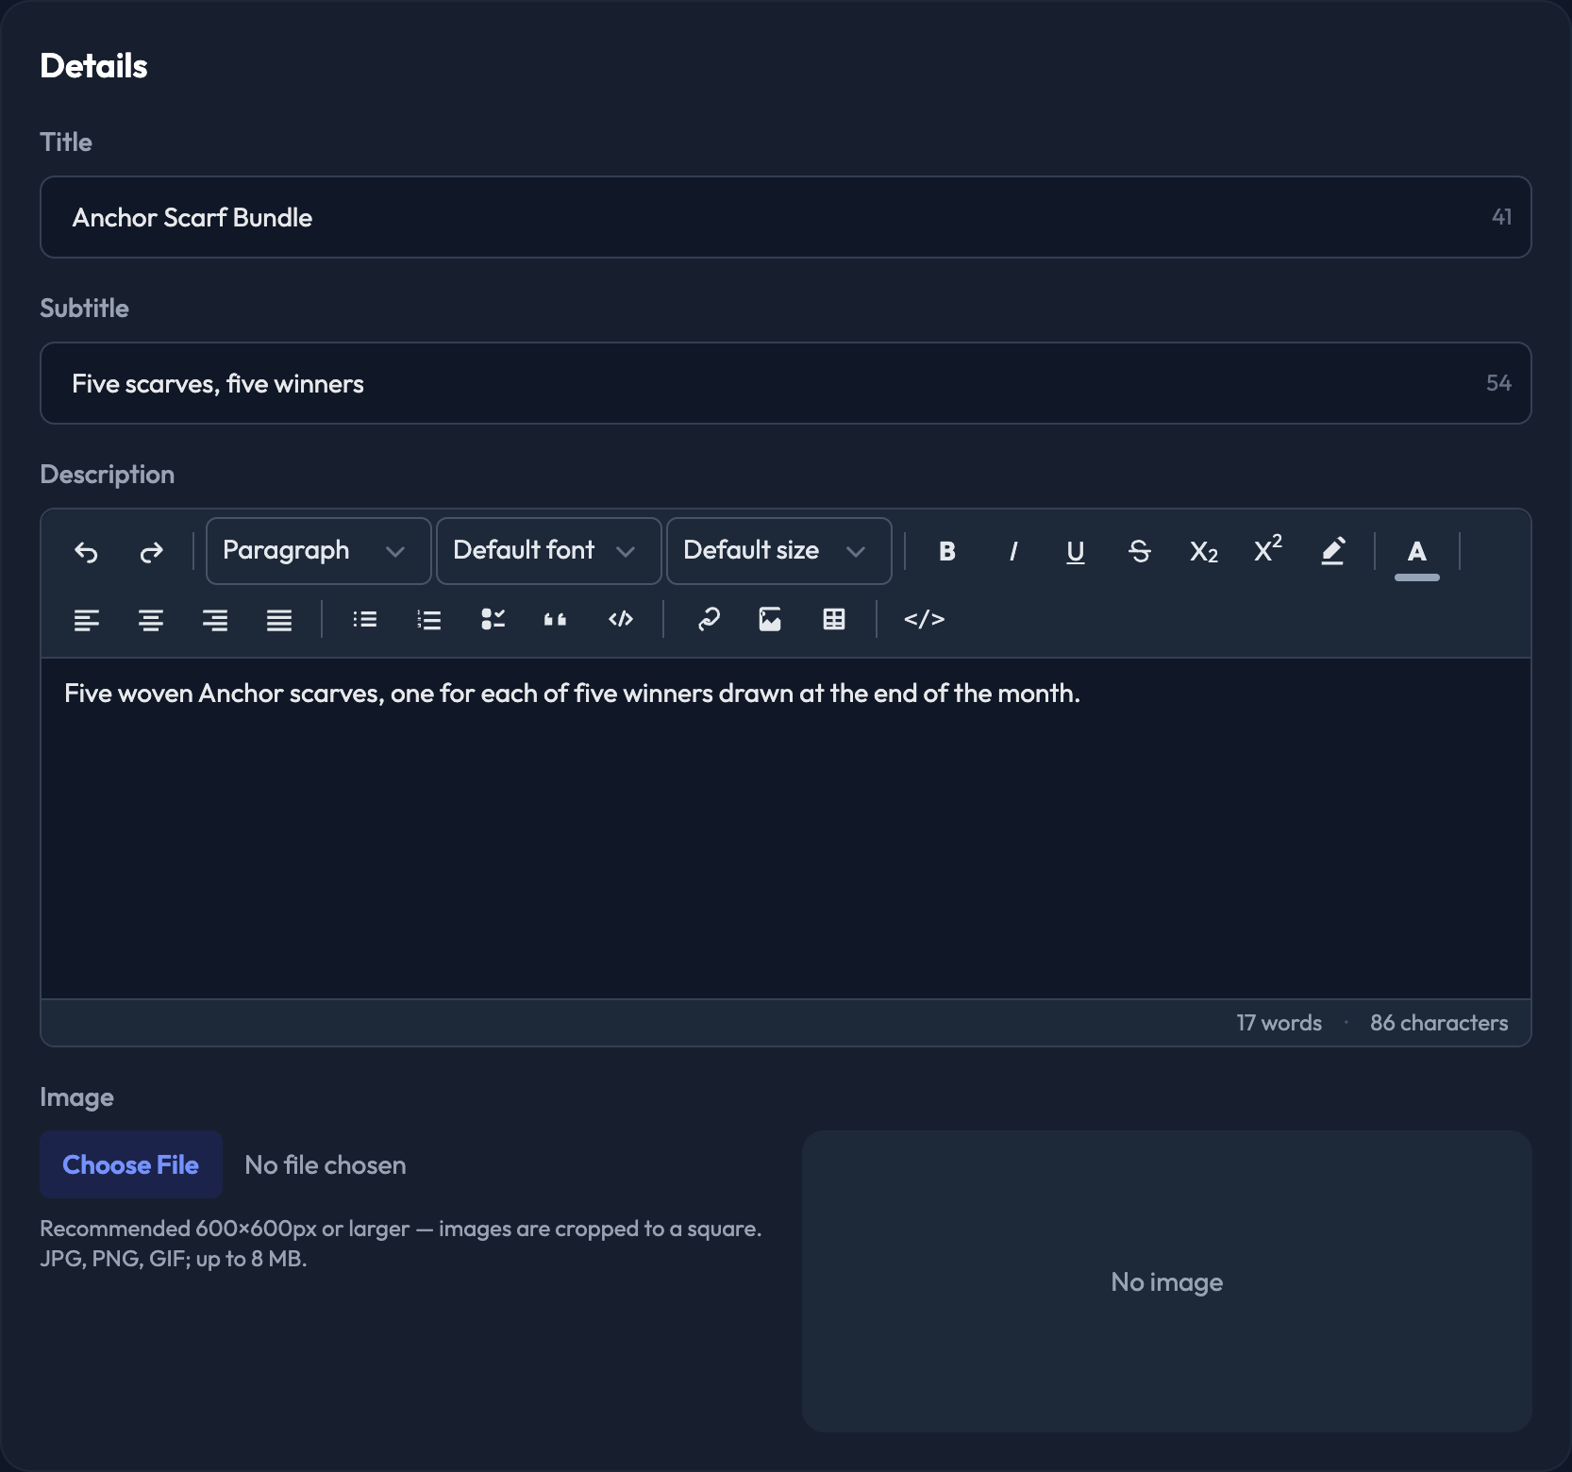Click the No image preview placeholder
The image size is (1572, 1472).
point(1166,1281)
